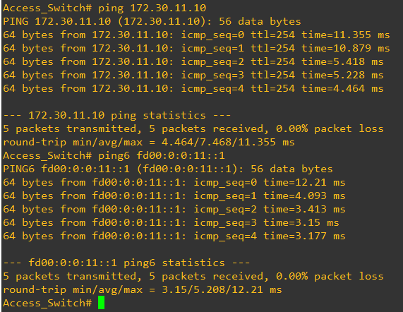Click the icmp_seq=3 ttl=254 line
Viewport: 403px width, 312px height.
tap(193, 75)
